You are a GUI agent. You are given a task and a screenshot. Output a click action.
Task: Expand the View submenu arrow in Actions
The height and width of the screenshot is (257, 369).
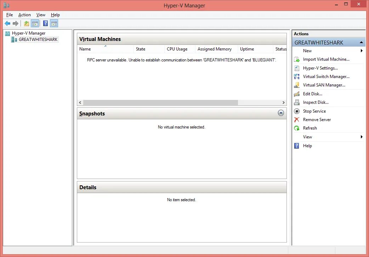(x=362, y=137)
